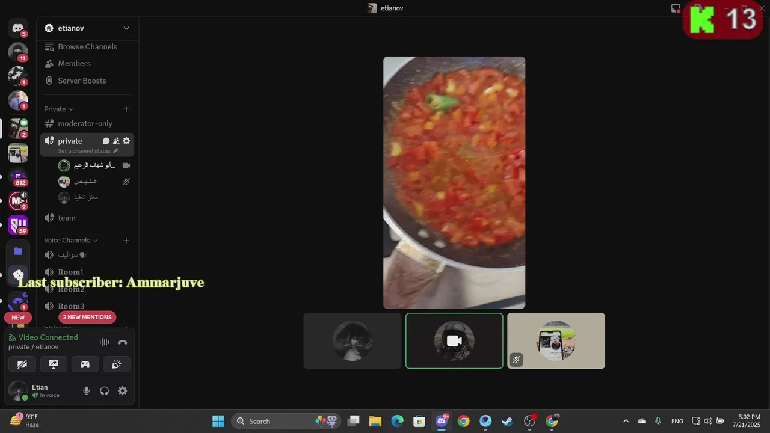Collapse the Private category
Screen dimensions: 770x433
[x=58, y=109]
